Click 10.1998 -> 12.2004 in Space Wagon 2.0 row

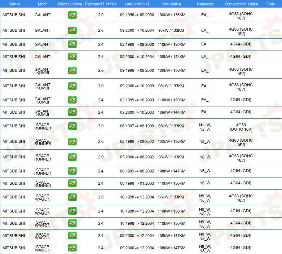tap(137, 197)
